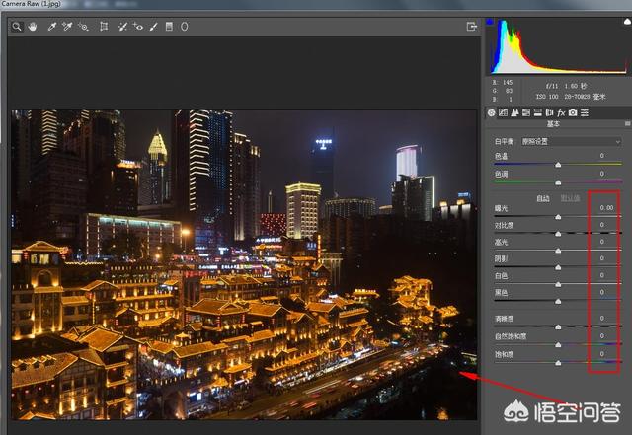
Task: Open the Basic panel tab icon
Action: click(x=492, y=112)
